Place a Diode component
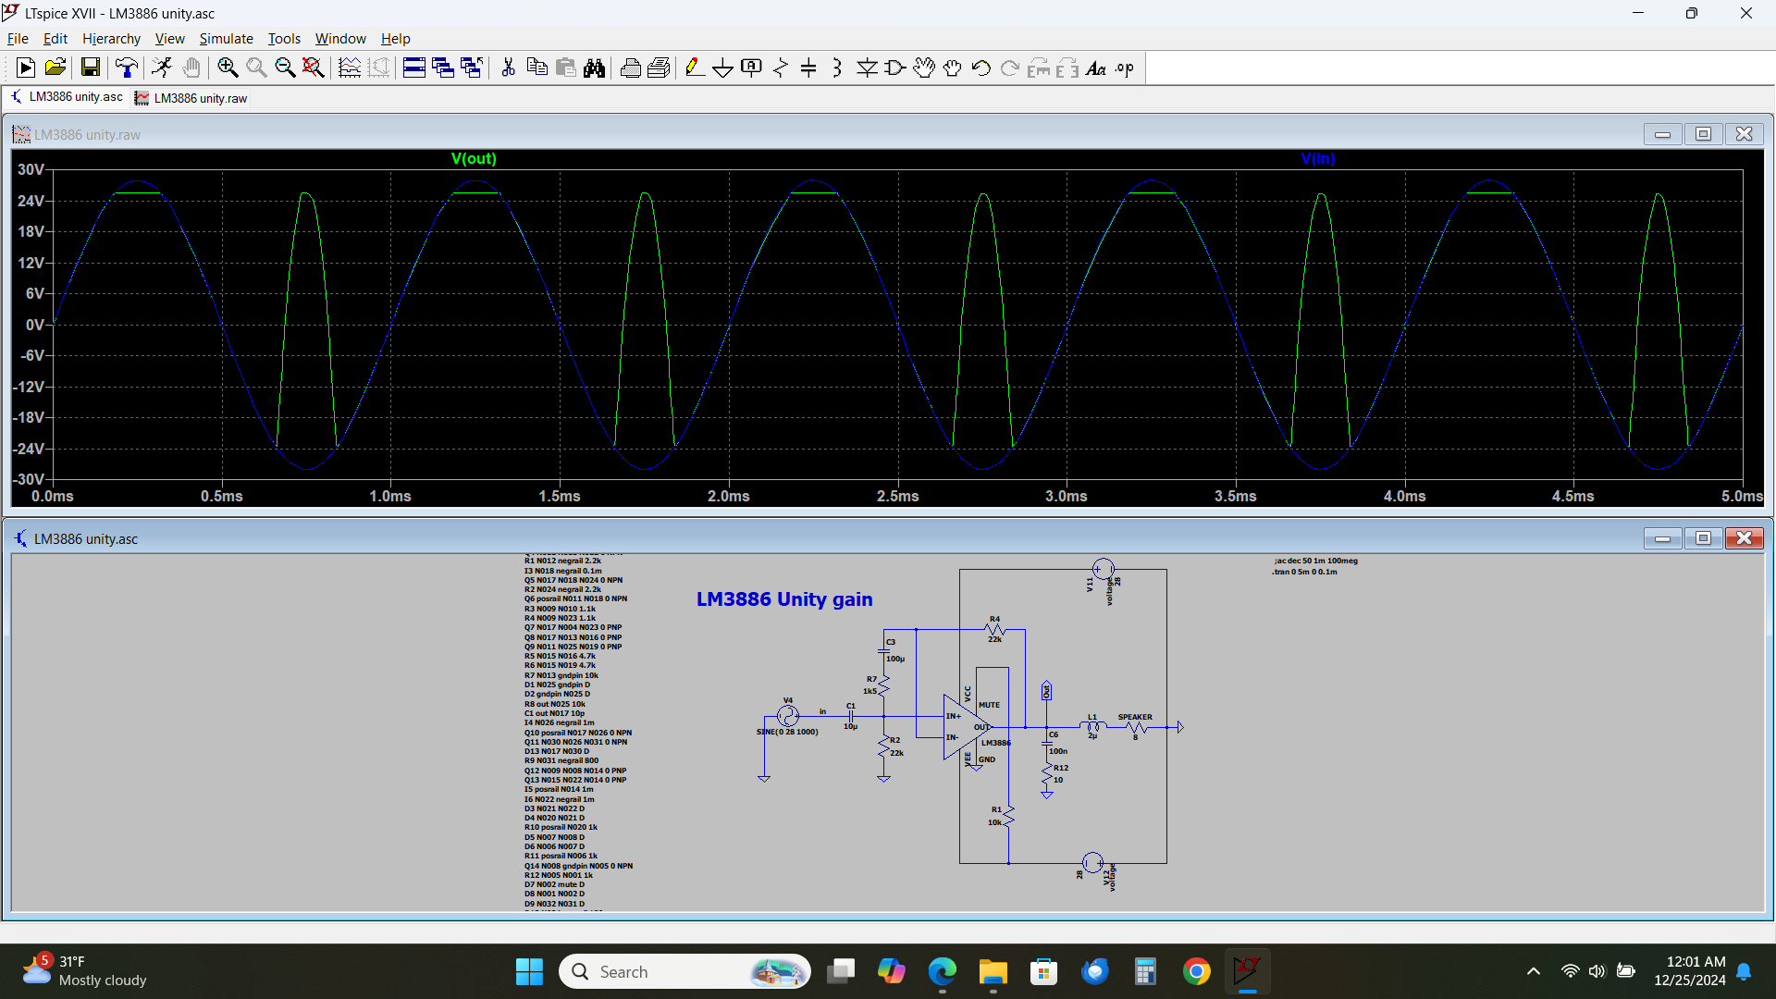 point(867,68)
